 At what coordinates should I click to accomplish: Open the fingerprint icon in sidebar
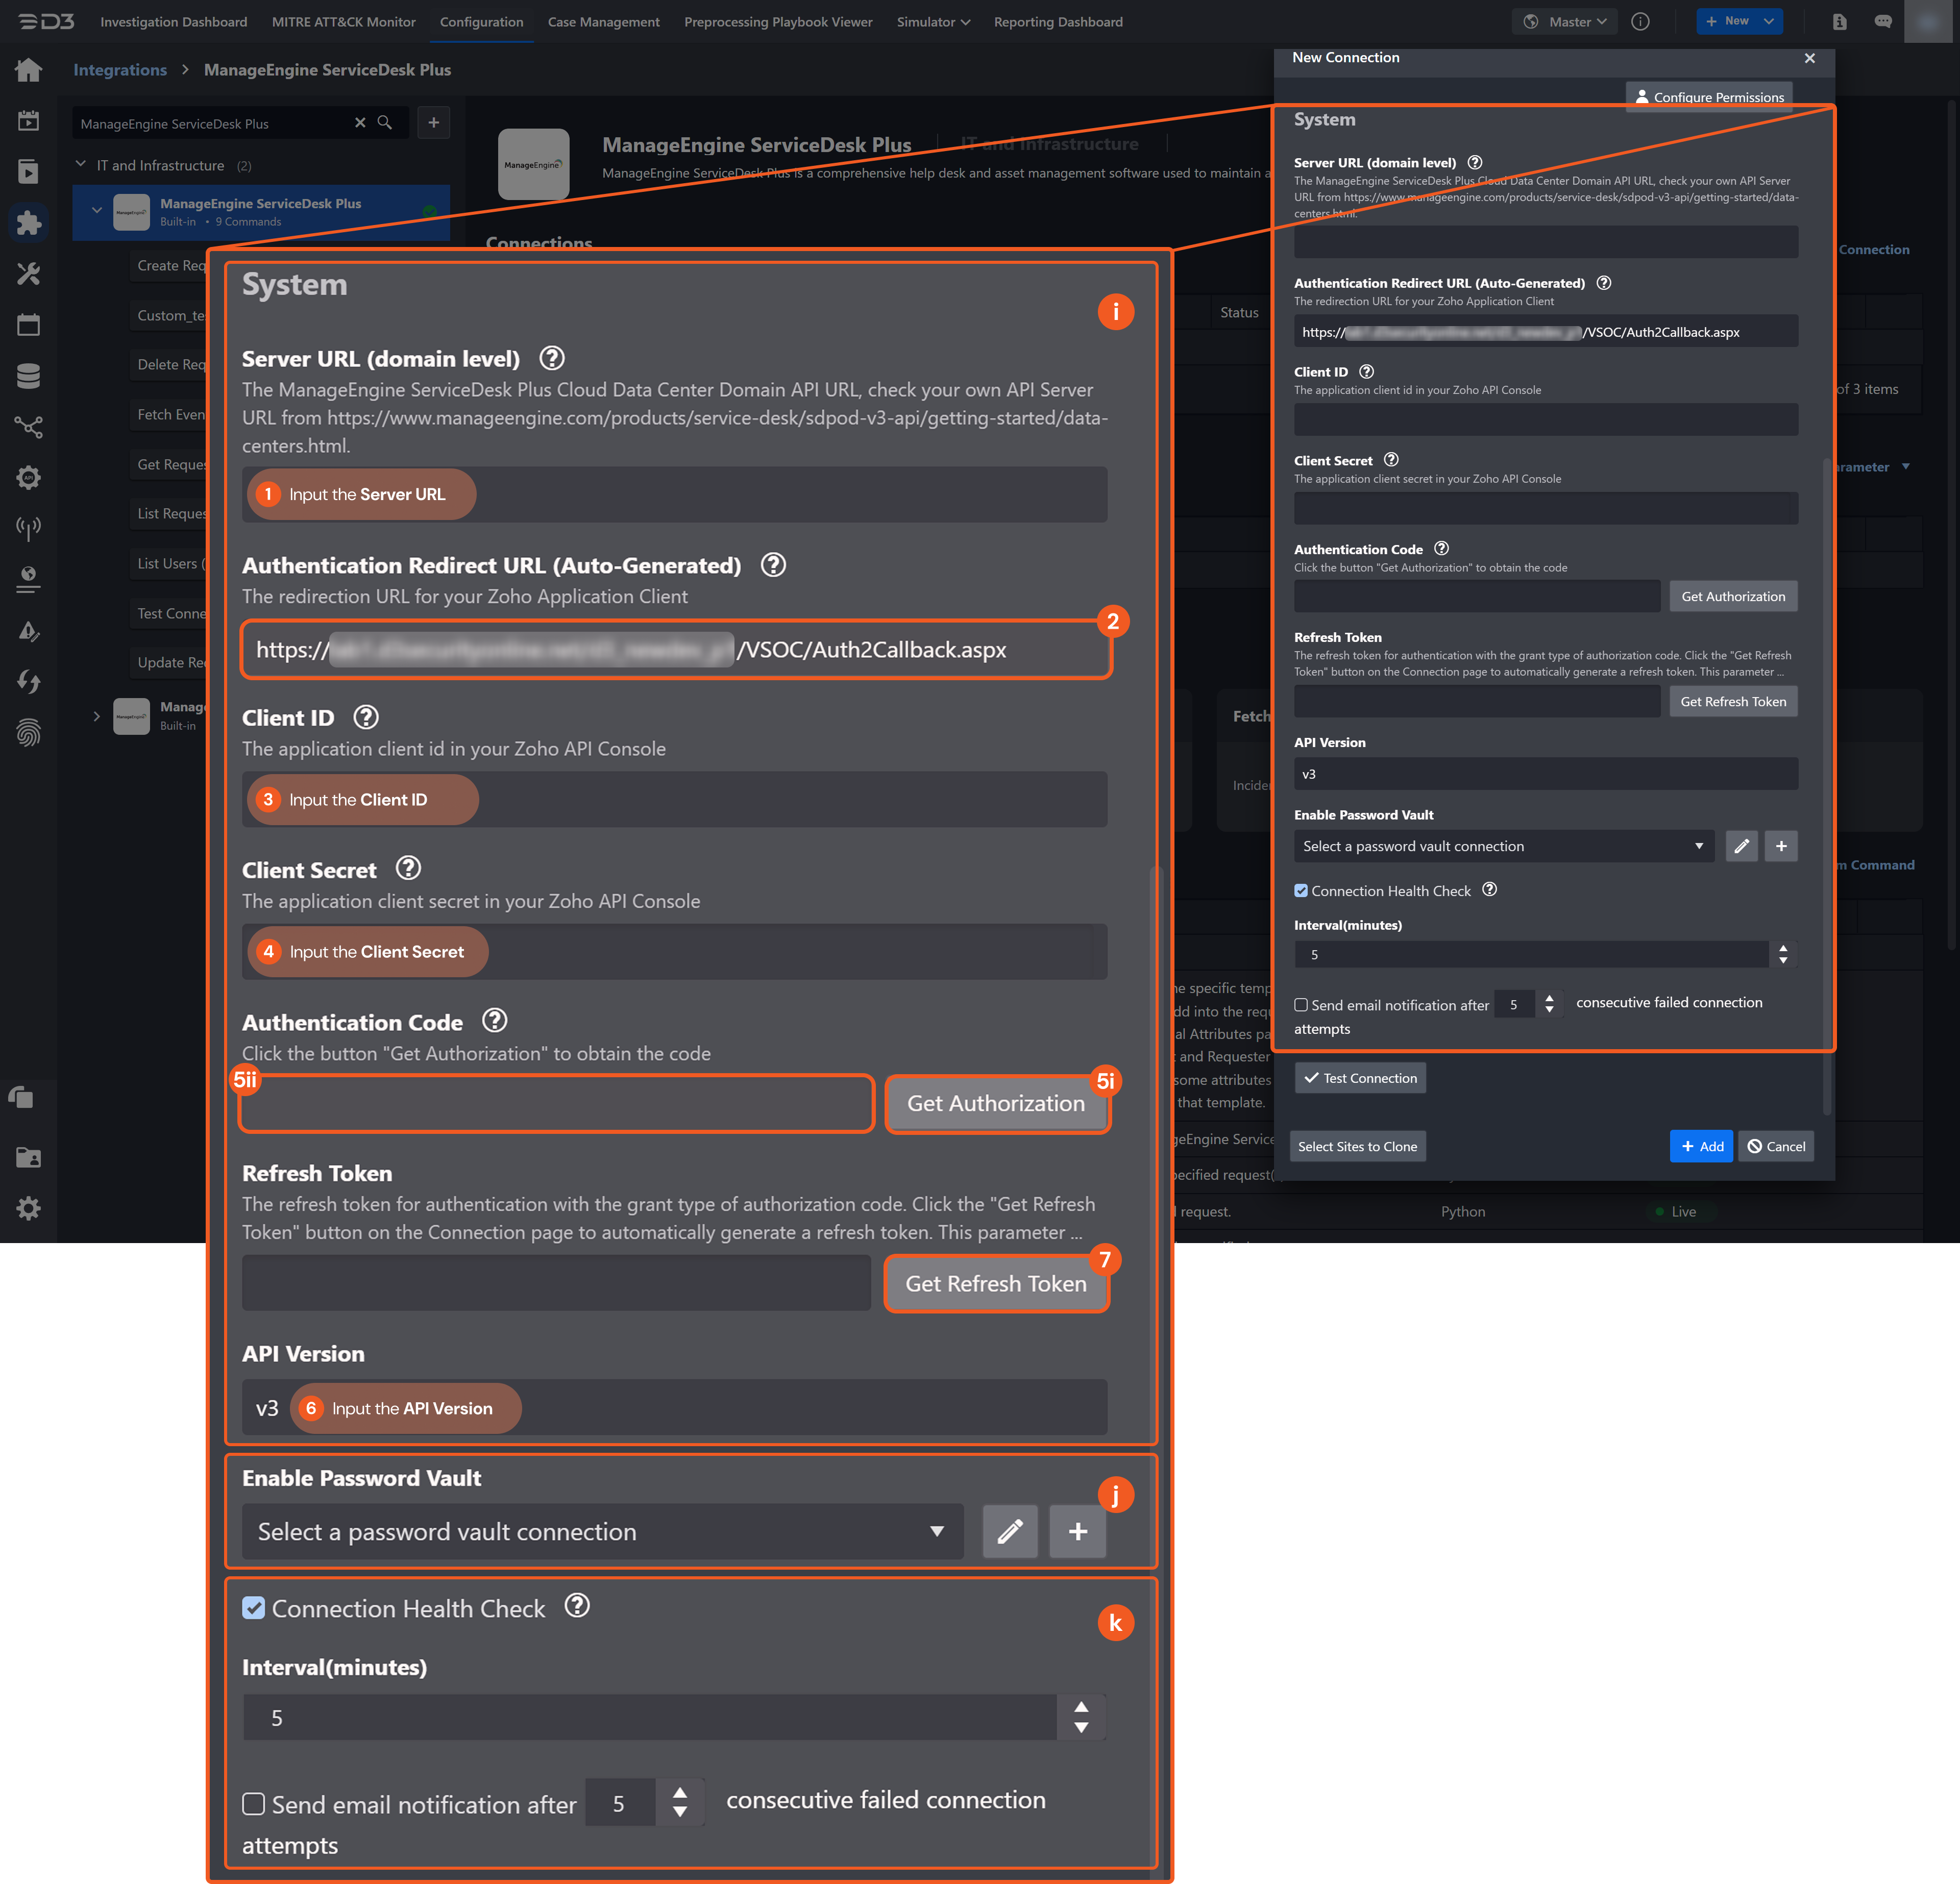(x=28, y=733)
